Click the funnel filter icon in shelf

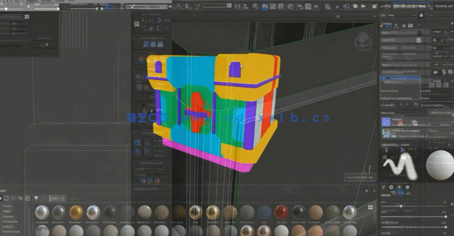click(36, 198)
